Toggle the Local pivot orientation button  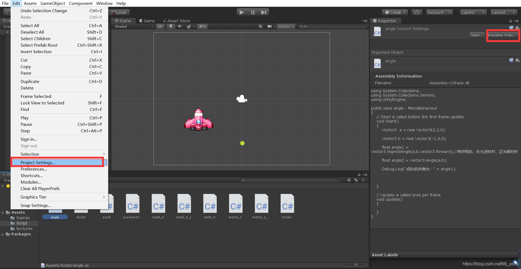click(119, 12)
